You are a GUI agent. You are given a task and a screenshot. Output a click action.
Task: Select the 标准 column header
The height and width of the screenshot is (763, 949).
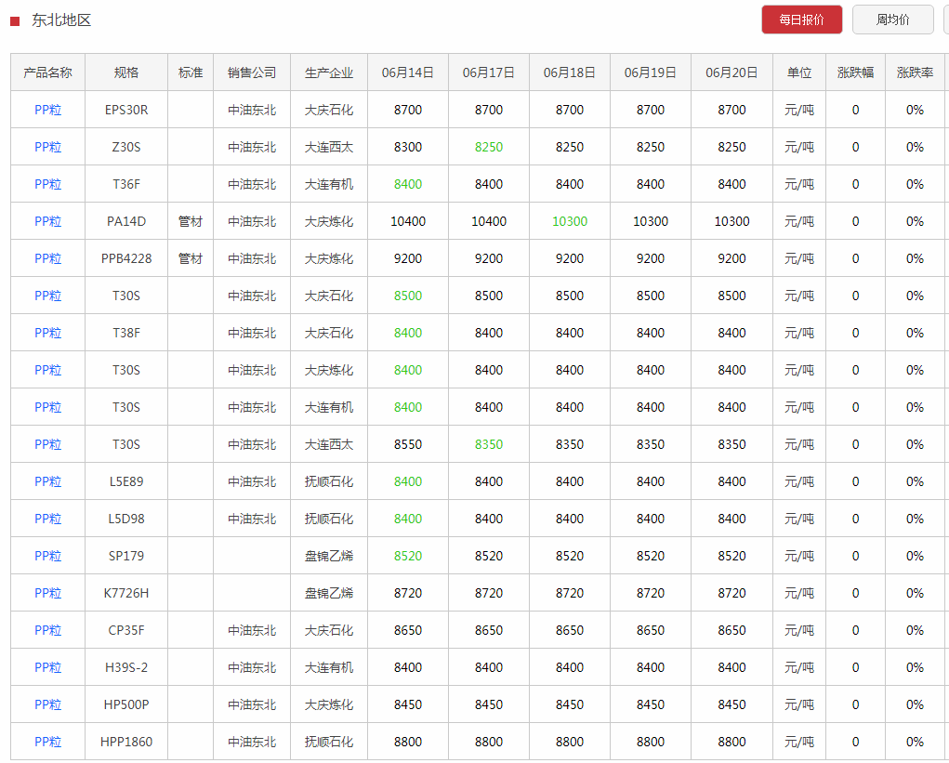pyautogui.click(x=191, y=72)
